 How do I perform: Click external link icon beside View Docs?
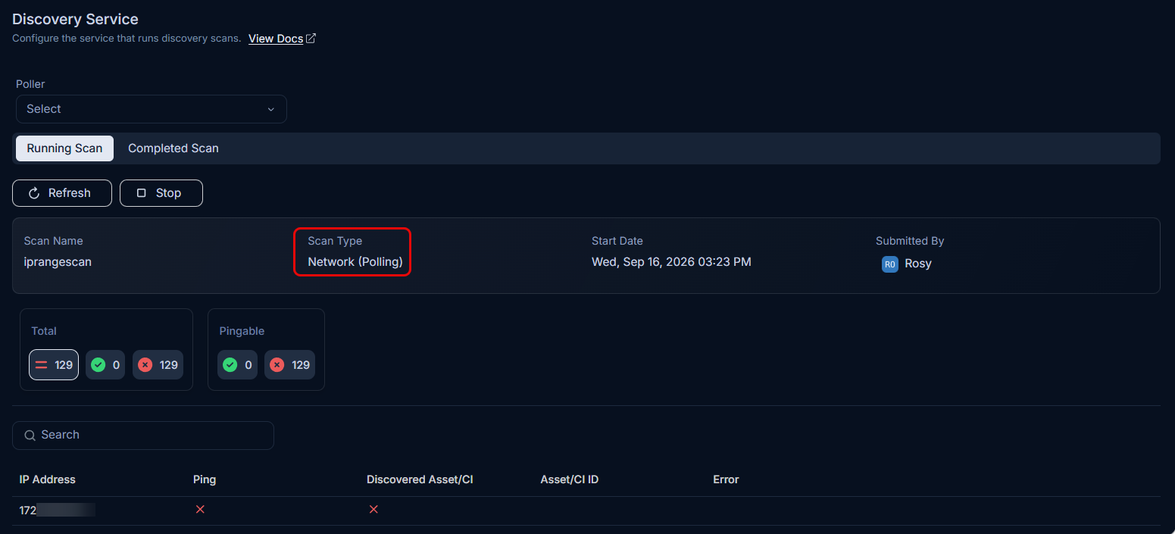pos(311,39)
